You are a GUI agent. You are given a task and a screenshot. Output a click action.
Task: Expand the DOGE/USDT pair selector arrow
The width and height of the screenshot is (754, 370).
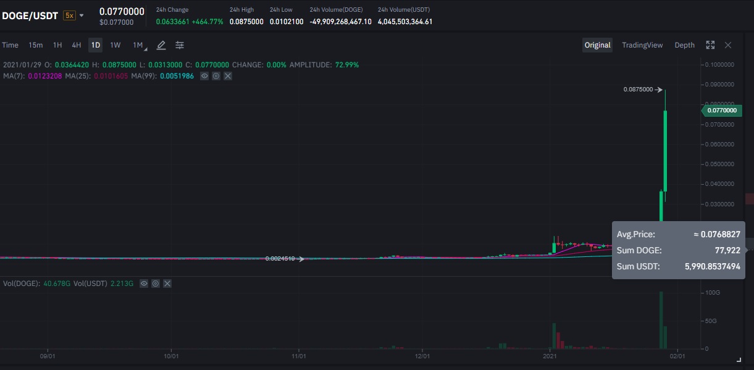pyautogui.click(x=82, y=15)
